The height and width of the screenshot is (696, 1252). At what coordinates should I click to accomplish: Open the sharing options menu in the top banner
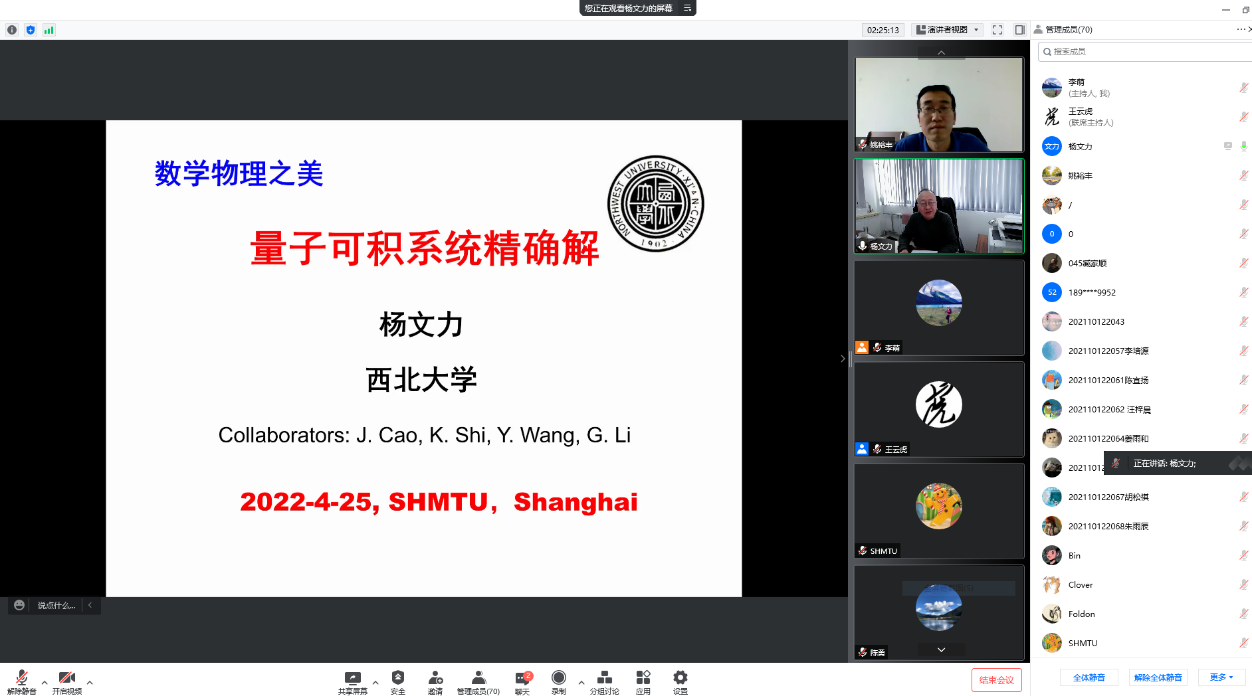688,8
